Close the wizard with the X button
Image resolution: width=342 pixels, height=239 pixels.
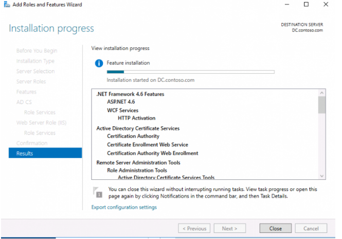click(326, 4)
